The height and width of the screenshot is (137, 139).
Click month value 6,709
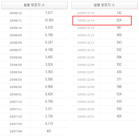click(x=49, y=102)
